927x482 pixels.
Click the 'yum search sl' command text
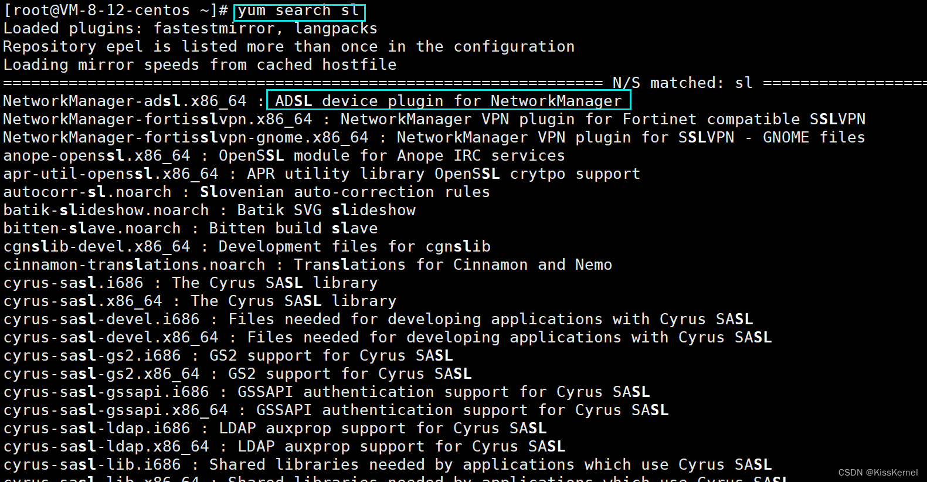[298, 11]
